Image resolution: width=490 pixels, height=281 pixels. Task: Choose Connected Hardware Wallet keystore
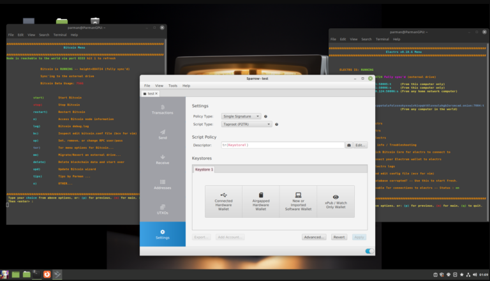point(223,201)
